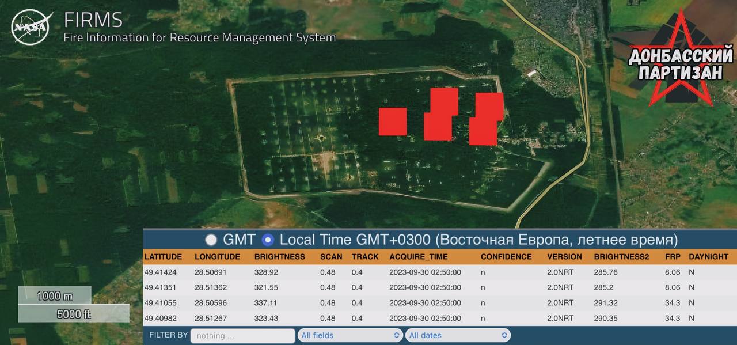The image size is (737, 345).
Task: Click longitude value 28.51267
Action: (x=211, y=318)
